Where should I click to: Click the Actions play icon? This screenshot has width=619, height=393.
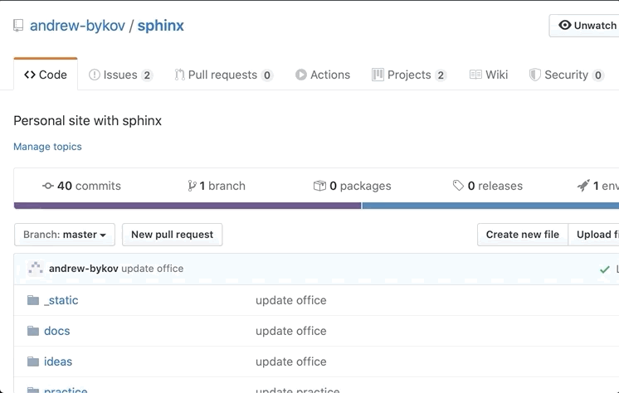pos(301,75)
